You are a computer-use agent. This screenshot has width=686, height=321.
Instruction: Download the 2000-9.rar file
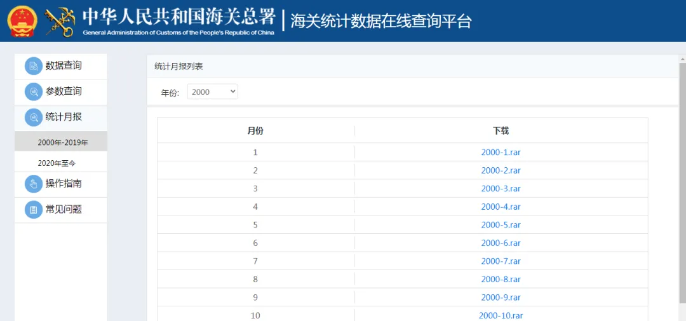tap(501, 297)
